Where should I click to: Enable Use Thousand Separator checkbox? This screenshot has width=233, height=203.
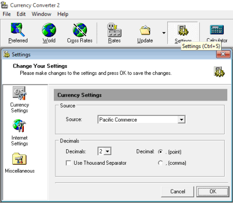click(x=68, y=163)
